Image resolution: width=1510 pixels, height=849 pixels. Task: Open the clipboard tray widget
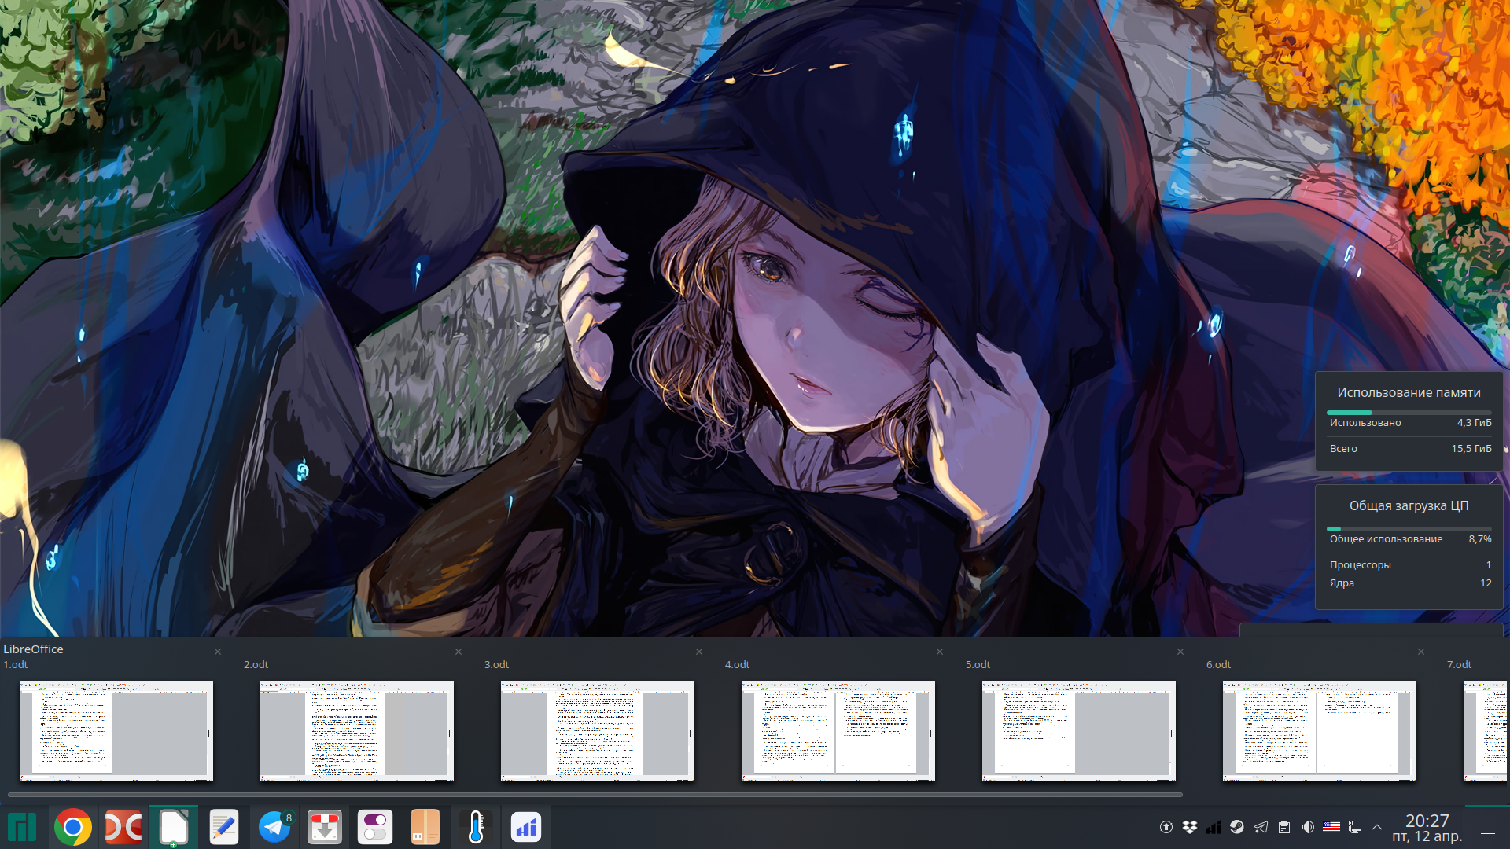pyautogui.click(x=1283, y=827)
